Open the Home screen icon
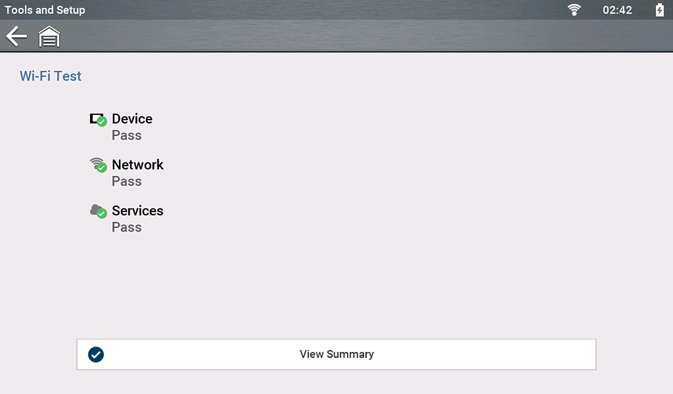Screen dimensions: 673x394 click(49, 37)
